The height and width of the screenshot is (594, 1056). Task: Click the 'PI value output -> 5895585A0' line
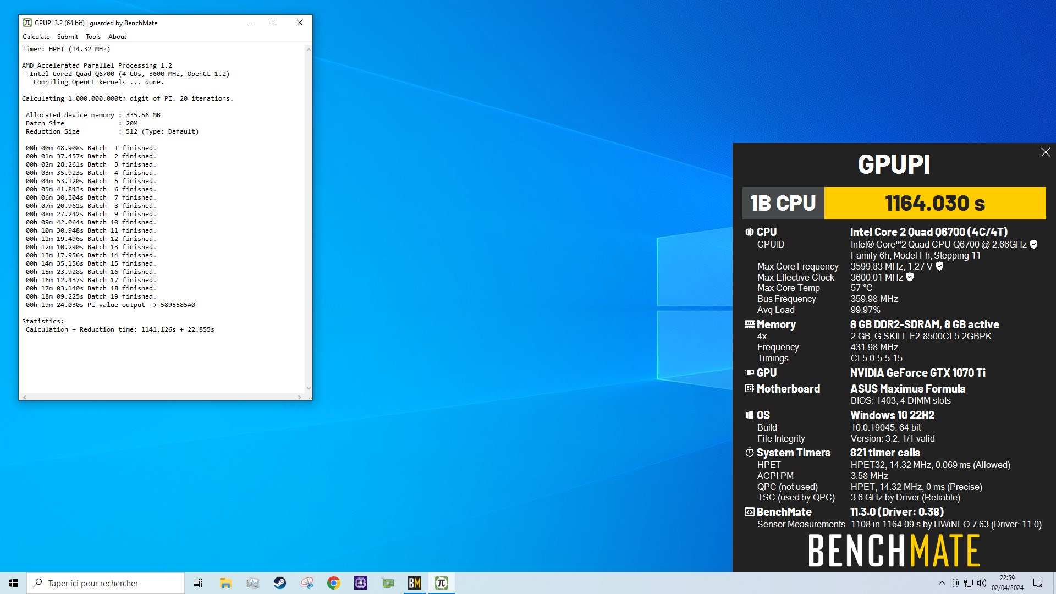click(x=110, y=305)
